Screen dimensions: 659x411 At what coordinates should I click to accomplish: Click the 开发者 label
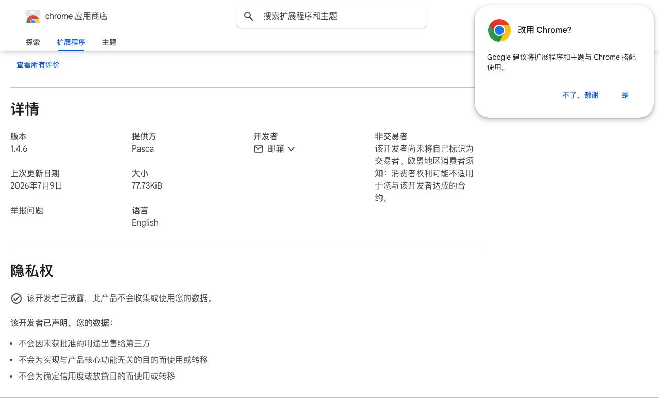[x=266, y=137]
